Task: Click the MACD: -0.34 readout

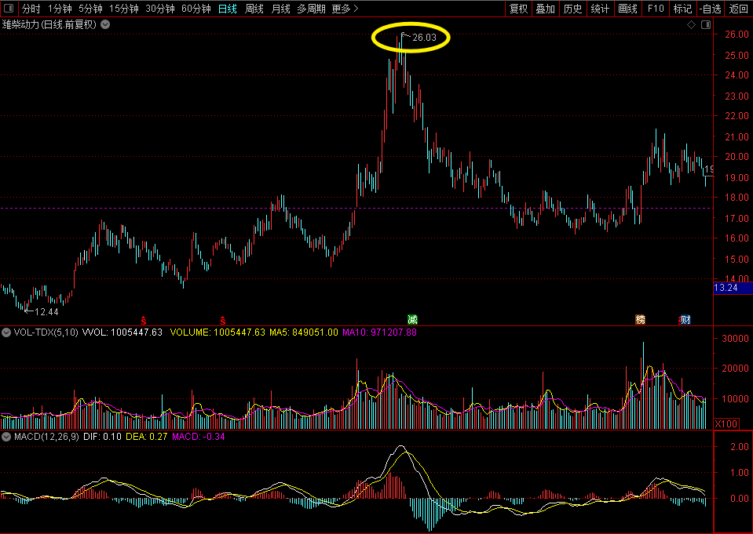Action: click(x=199, y=437)
